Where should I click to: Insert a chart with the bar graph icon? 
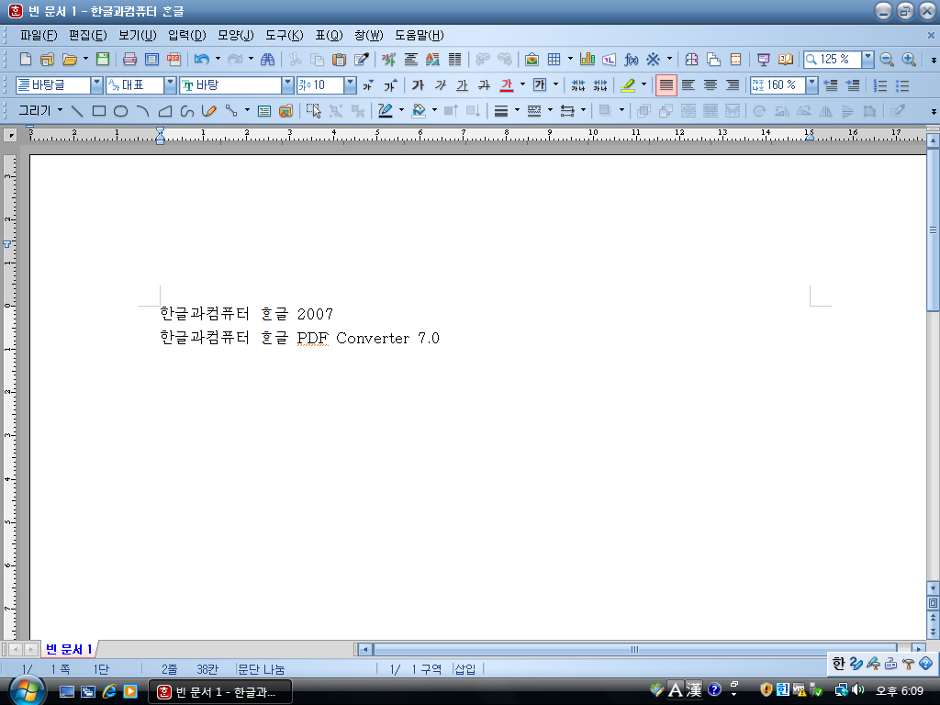coord(587,60)
